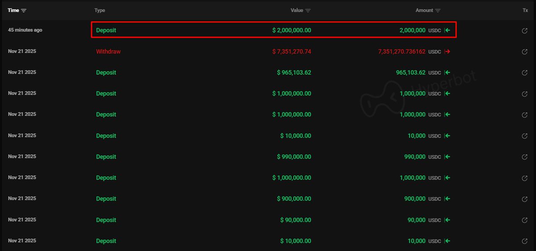Screen dimensions: 536x251
Task: Click the green arrow next to 990,000 USDC
Action: (447, 157)
